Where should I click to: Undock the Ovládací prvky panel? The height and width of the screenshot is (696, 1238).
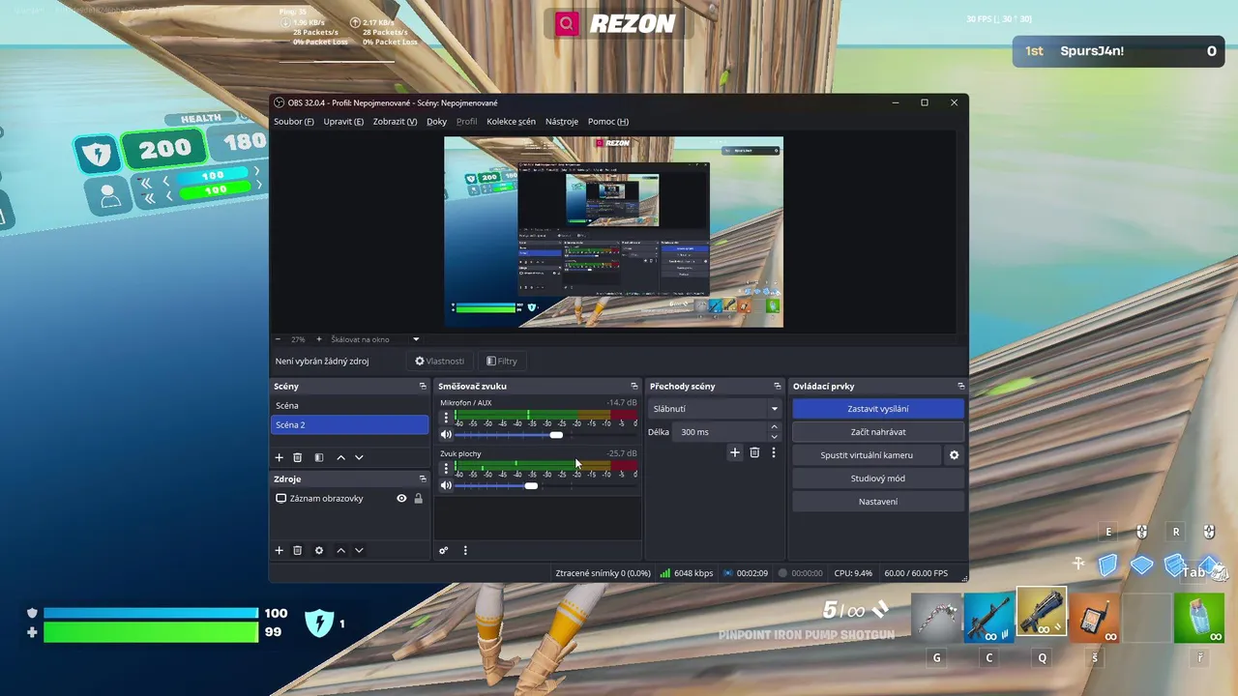960,386
